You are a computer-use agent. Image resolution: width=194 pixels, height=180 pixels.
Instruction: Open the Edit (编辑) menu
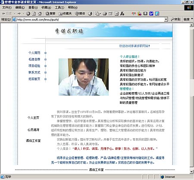(20, 7)
